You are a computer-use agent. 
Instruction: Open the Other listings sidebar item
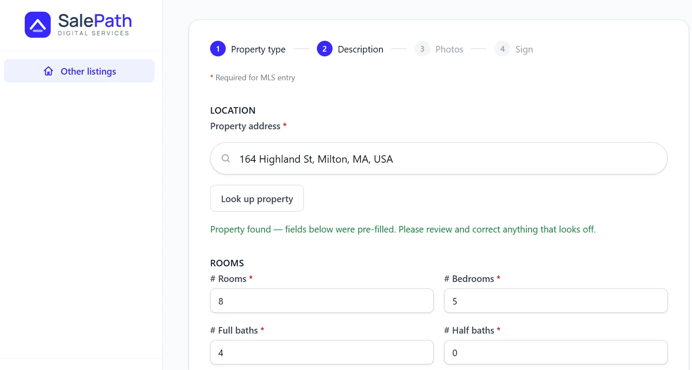pyautogui.click(x=79, y=71)
